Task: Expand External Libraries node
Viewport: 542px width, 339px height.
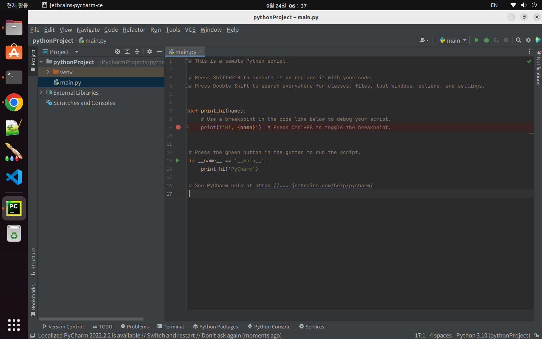Action: tap(41, 92)
